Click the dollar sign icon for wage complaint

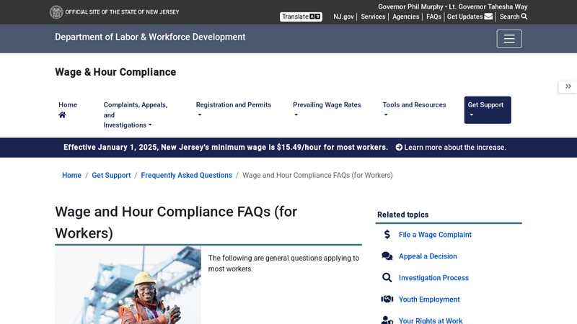(387, 235)
